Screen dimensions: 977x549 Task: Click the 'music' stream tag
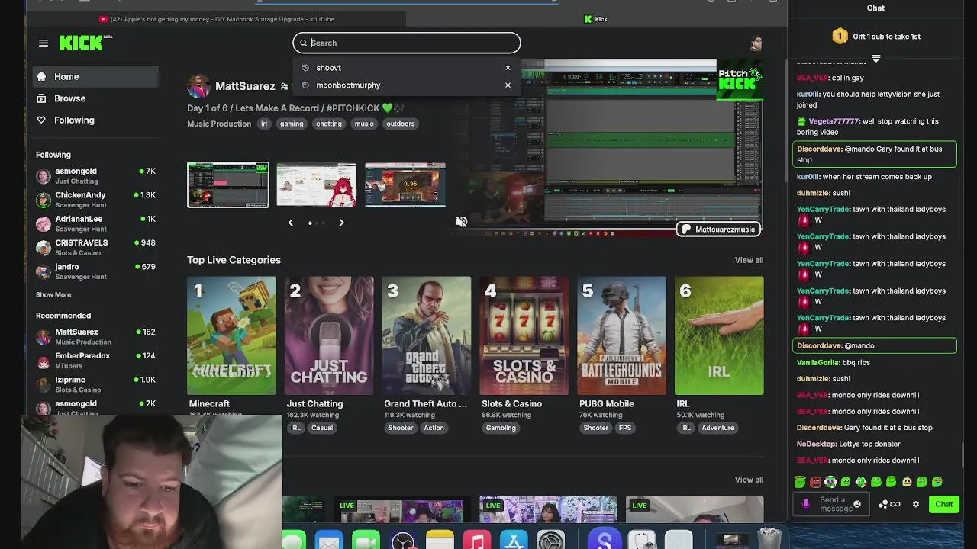[364, 124]
